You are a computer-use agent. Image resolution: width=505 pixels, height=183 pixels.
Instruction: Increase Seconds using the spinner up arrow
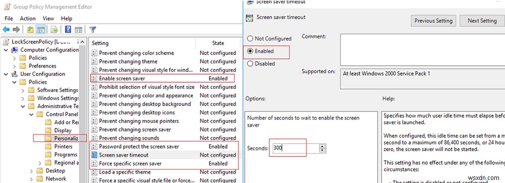322,146
